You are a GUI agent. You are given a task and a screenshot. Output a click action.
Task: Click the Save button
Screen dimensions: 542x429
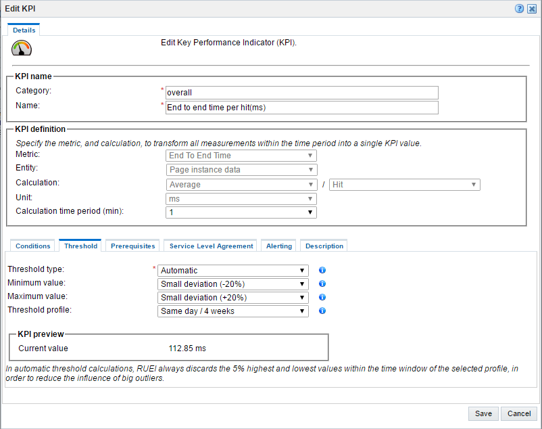(483, 414)
